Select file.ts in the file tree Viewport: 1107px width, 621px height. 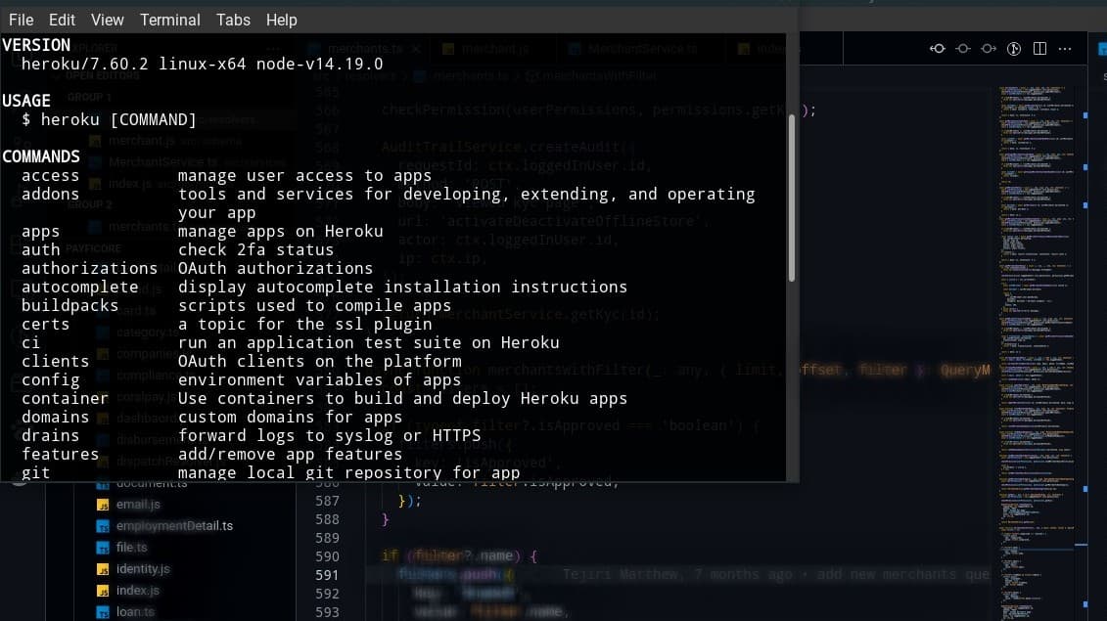click(131, 548)
